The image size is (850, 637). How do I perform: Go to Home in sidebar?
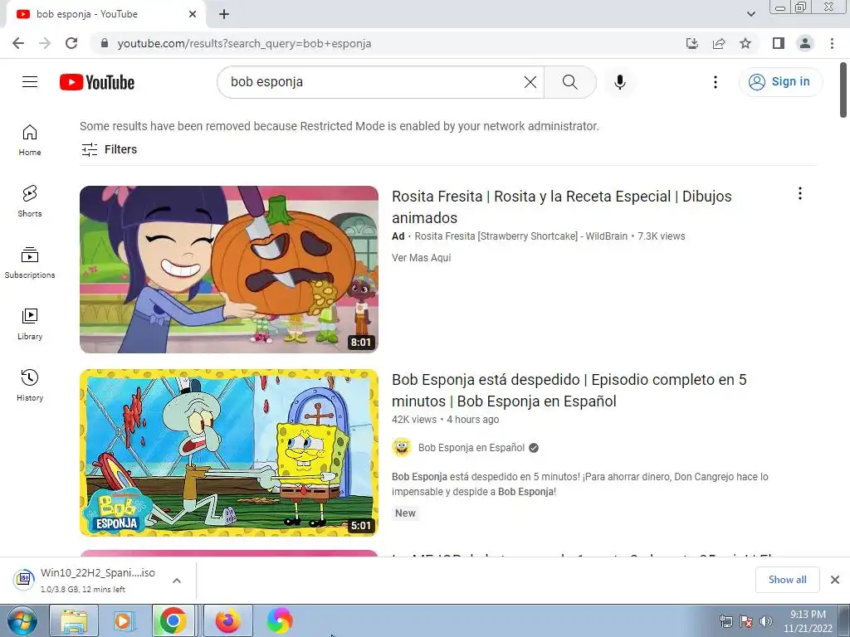coord(30,139)
